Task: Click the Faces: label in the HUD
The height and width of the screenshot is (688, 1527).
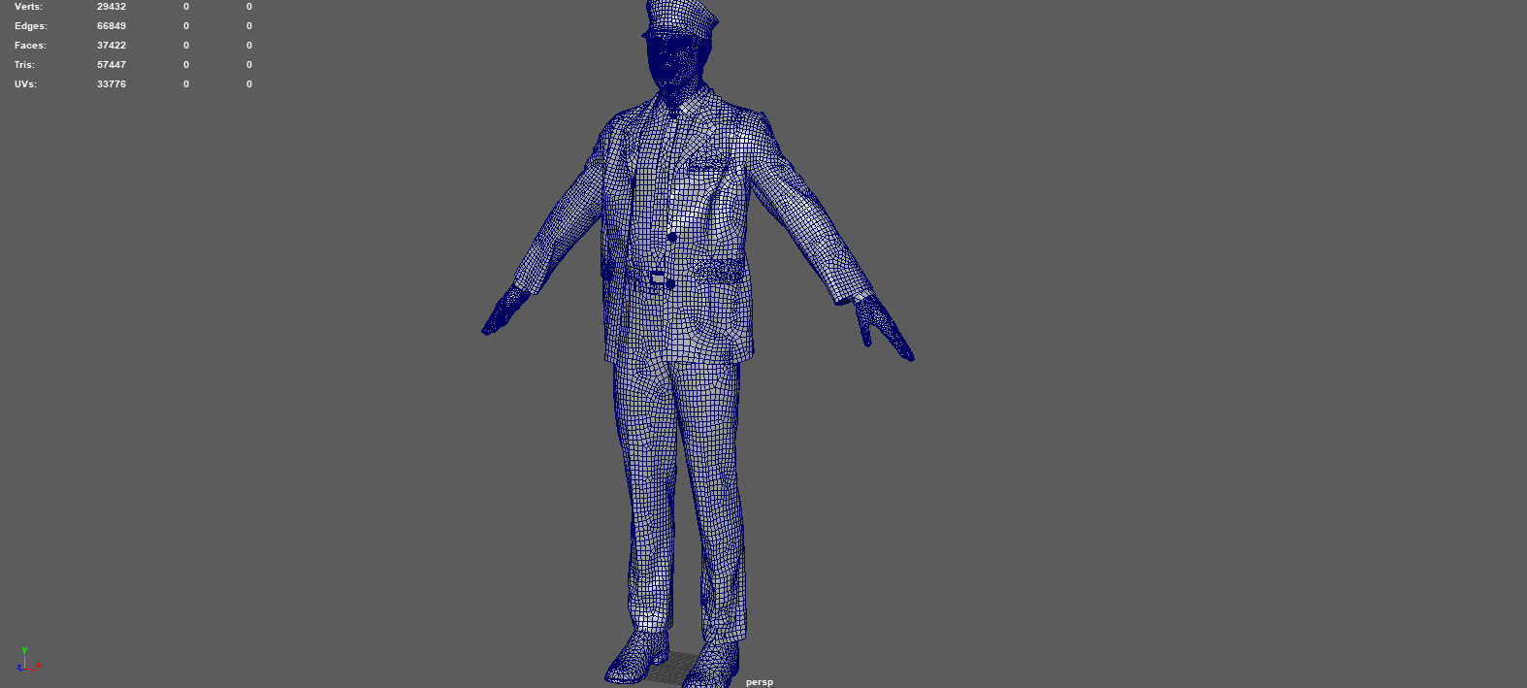Action: [x=30, y=46]
